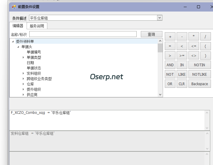Click the 发料仓库组 description text area
Viewport: 213px width, 165px height.
click(107, 141)
